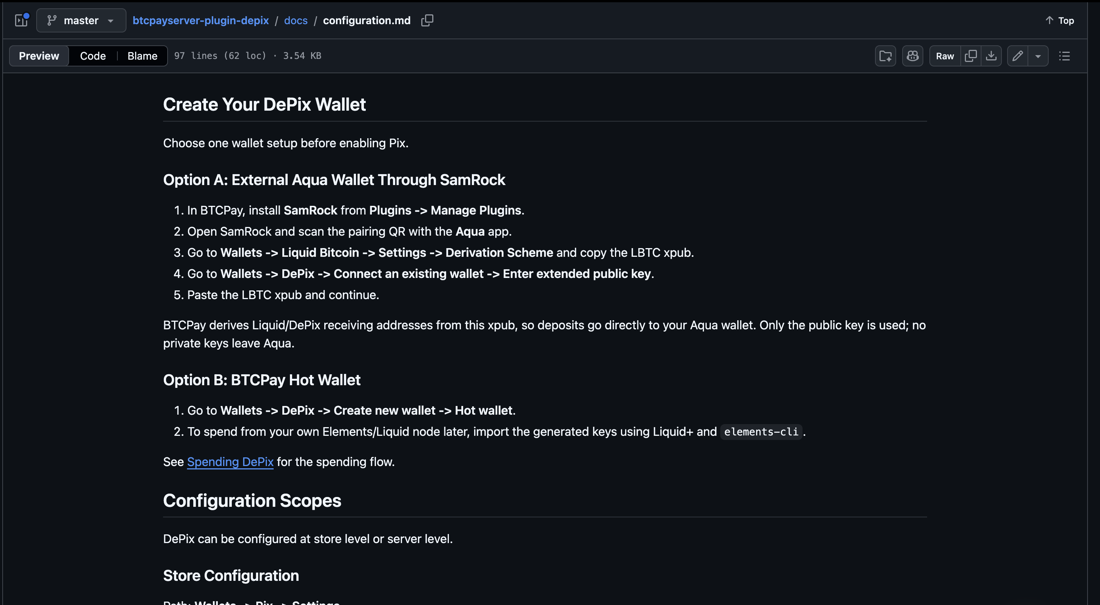This screenshot has height=605, width=1100.
Task: Click the Configuration Scopes heading
Action: [252, 501]
